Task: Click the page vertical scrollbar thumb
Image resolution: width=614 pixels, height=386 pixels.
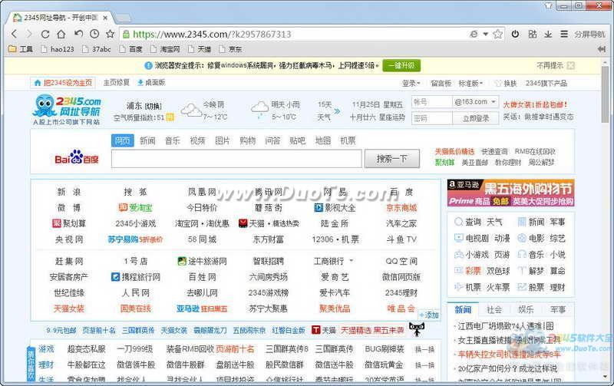Action: coord(606,94)
